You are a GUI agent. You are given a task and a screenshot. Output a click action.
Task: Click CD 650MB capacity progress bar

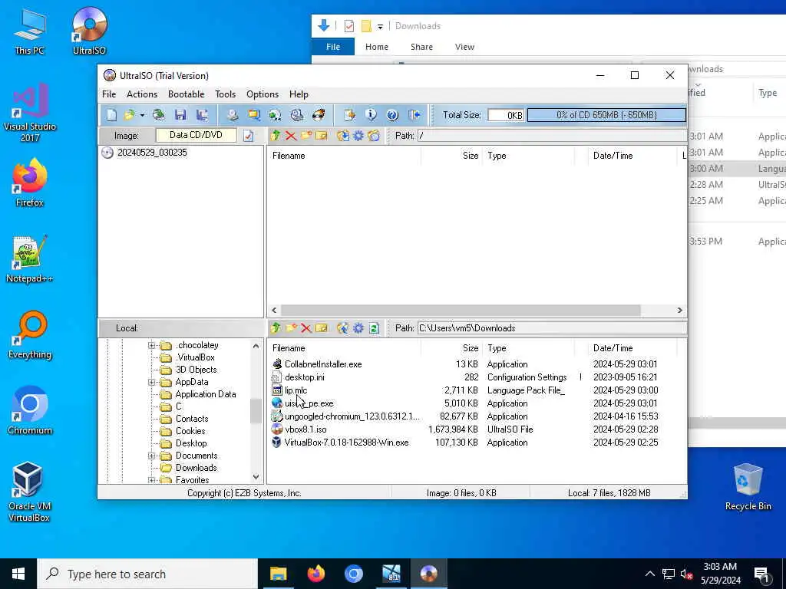(606, 115)
